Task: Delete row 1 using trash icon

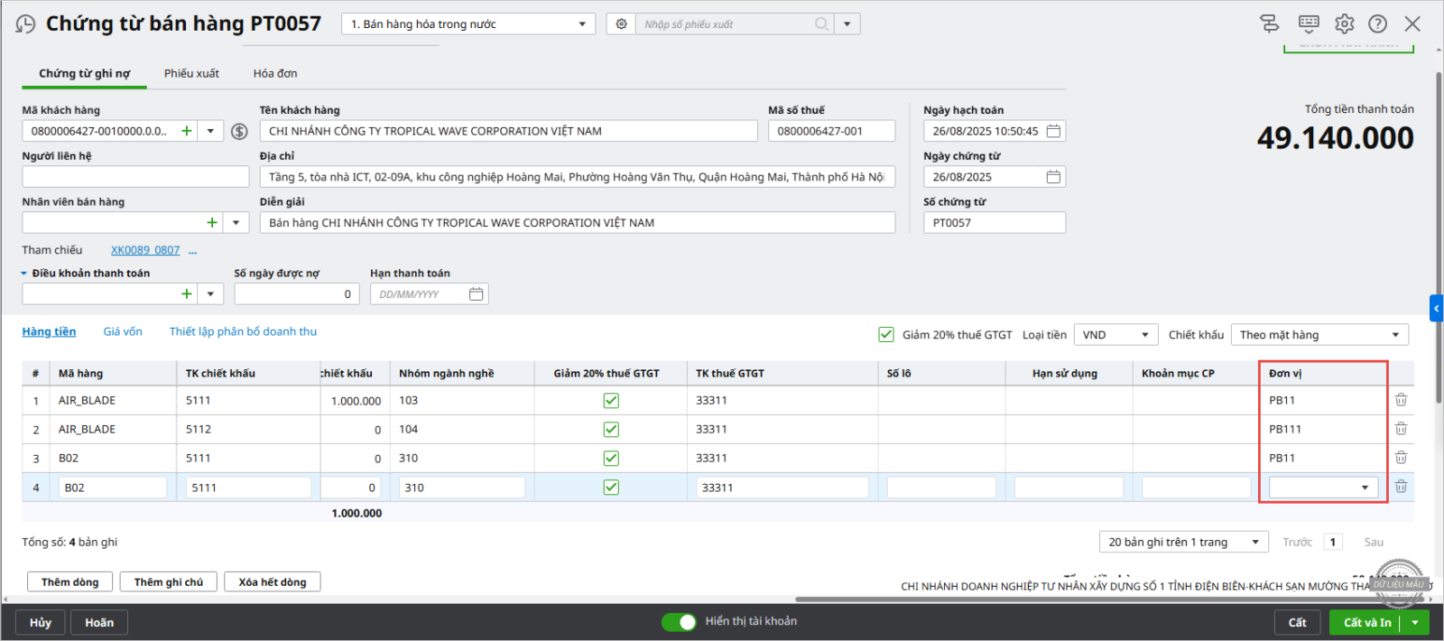Action: click(x=1401, y=400)
